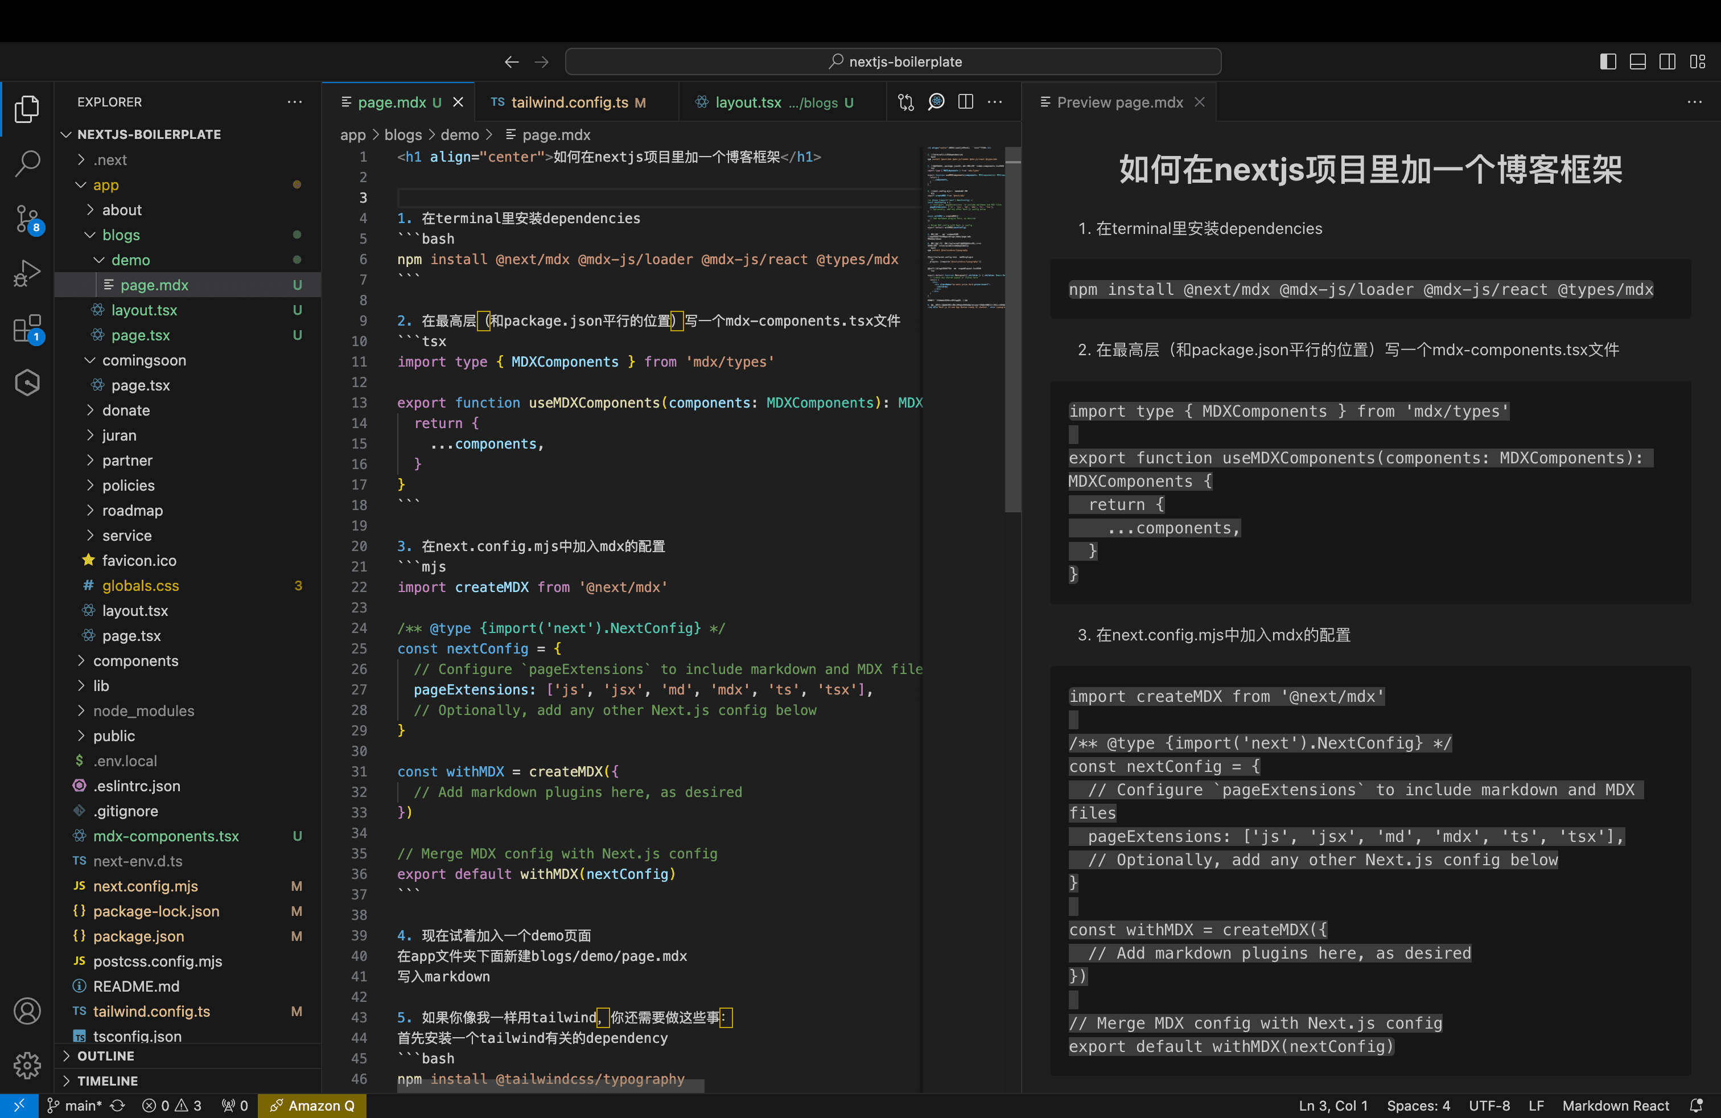Toggle the bottom panel visibility
Screen dimensions: 1721x1118
pos(1638,62)
